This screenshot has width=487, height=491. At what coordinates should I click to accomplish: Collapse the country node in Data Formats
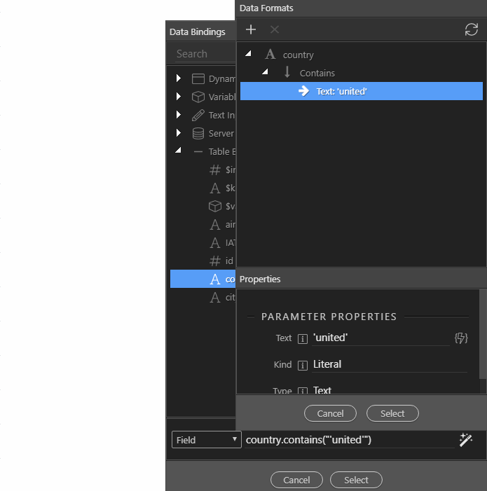pyautogui.click(x=248, y=54)
